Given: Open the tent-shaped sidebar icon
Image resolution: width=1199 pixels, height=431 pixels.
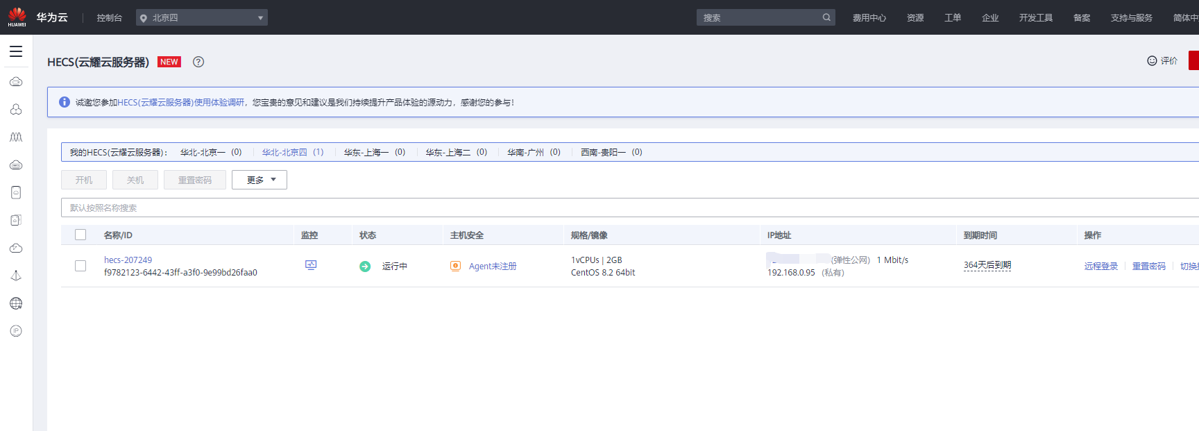Looking at the screenshot, I should 16,276.
